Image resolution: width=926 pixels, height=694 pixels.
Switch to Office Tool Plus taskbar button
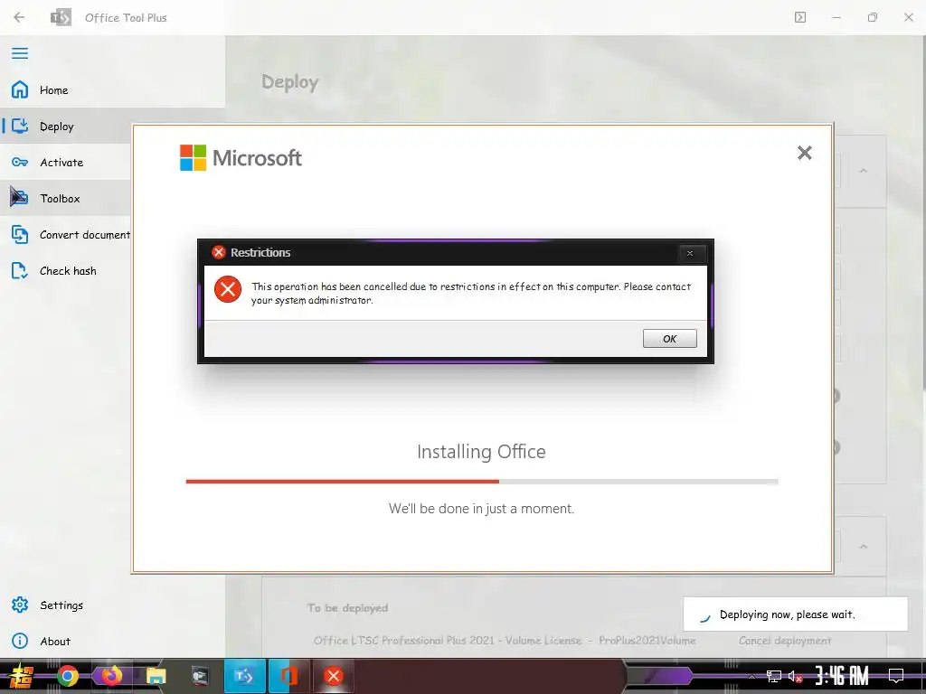244,676
